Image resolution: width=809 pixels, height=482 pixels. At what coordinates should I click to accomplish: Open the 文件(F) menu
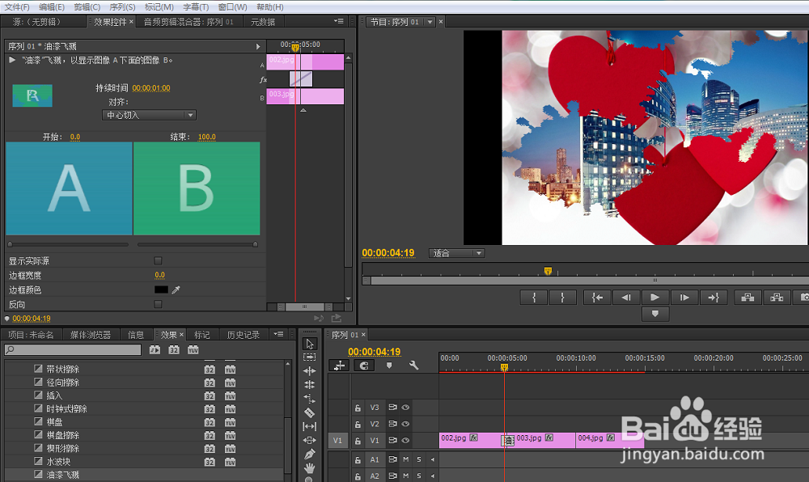[x=16, y=7]
